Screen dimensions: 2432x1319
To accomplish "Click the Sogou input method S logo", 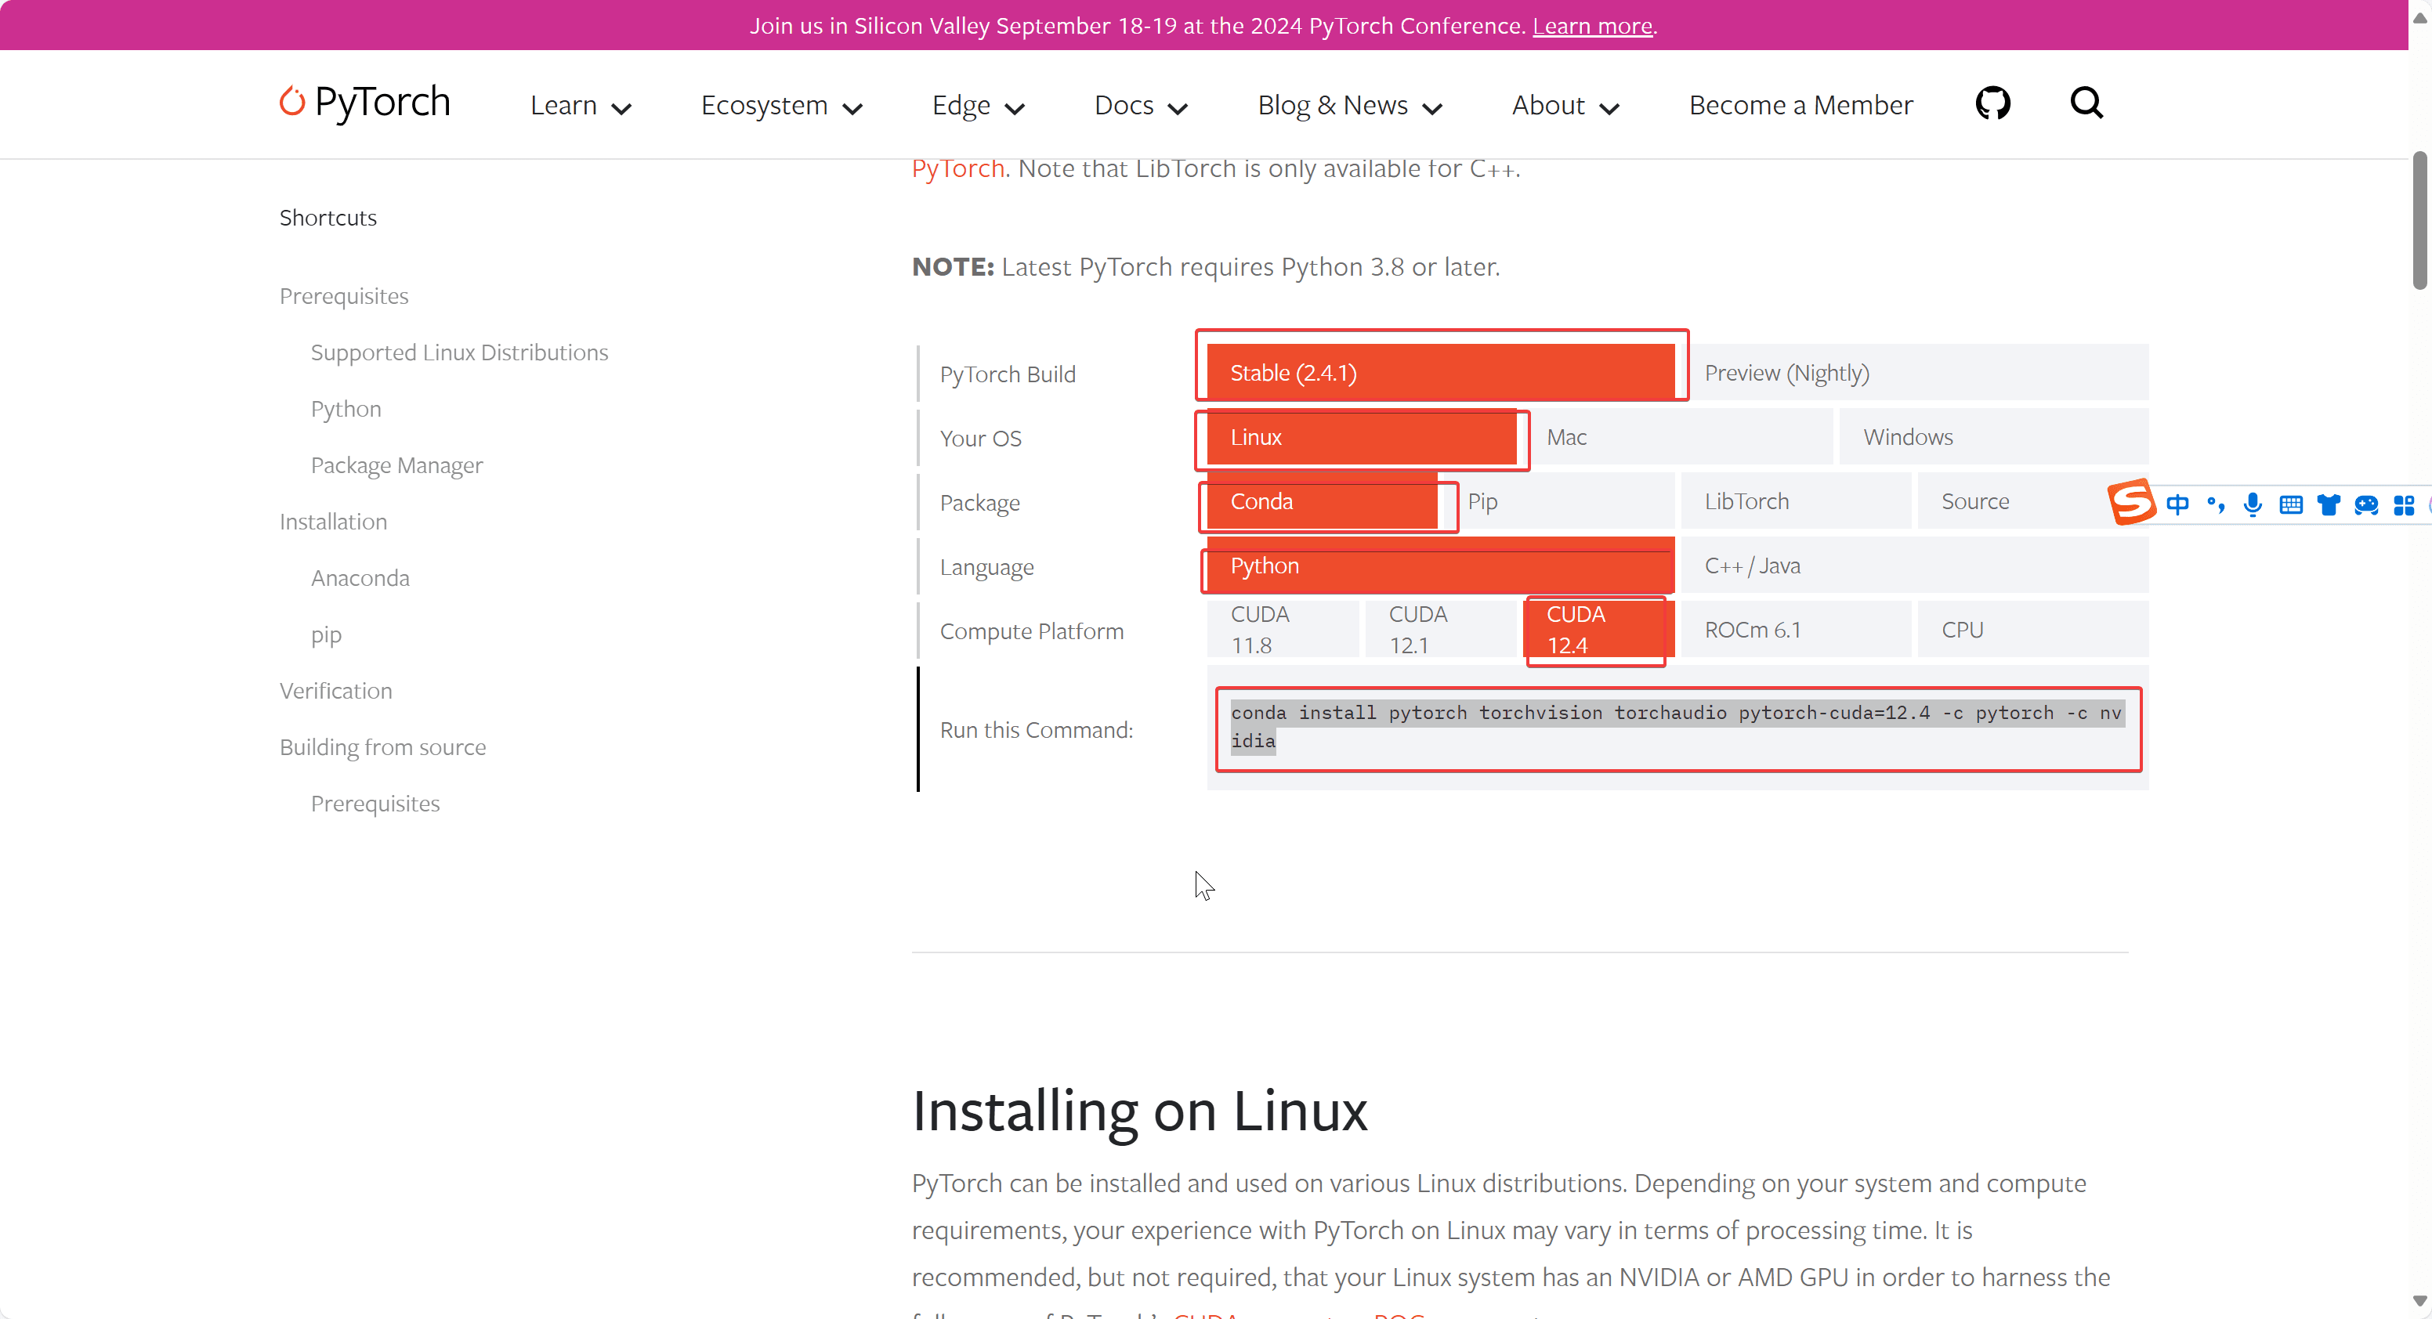I will (x=2132, y=502).
